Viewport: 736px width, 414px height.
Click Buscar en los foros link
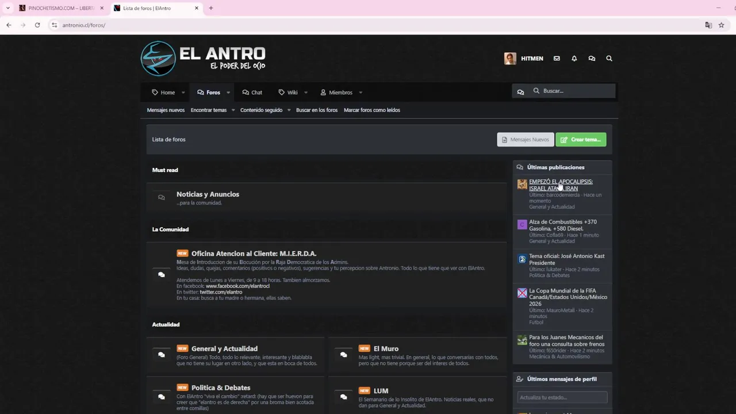(317, 110)
